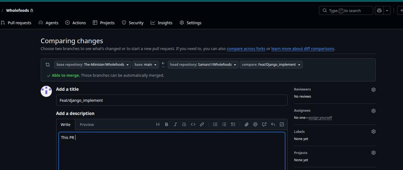The width and height of the screenshot is (403, 170).
Task: Open learn more about diff comparisons link
Action: 303,49
